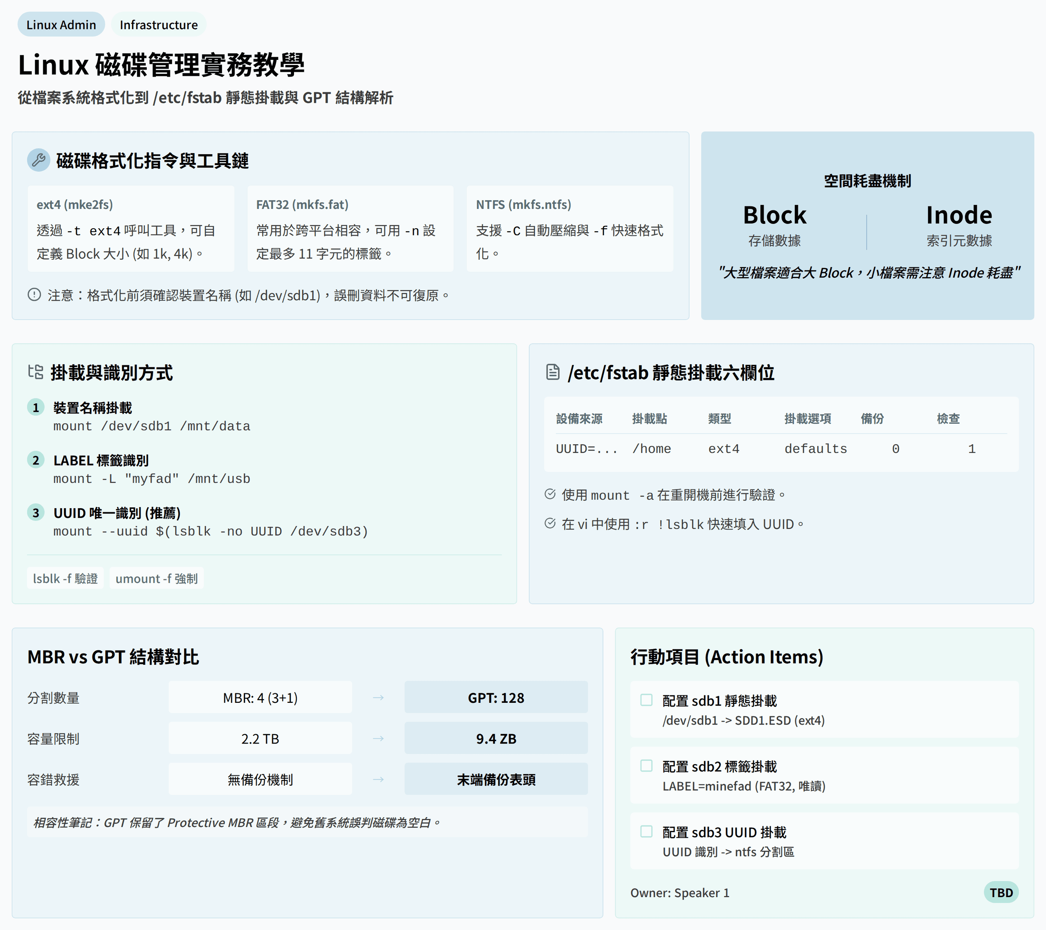Click the check-circle icon before 在 vi 中使用
The image size is (1046, 930).
click(x=550, y=523)
